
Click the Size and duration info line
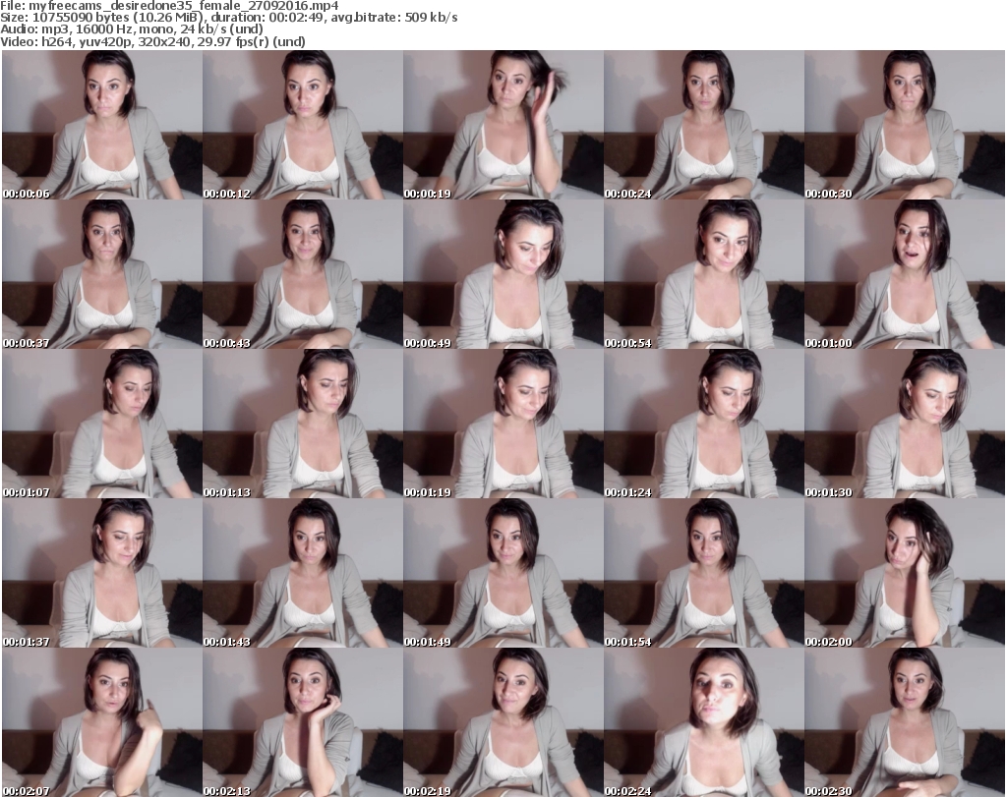230,18
